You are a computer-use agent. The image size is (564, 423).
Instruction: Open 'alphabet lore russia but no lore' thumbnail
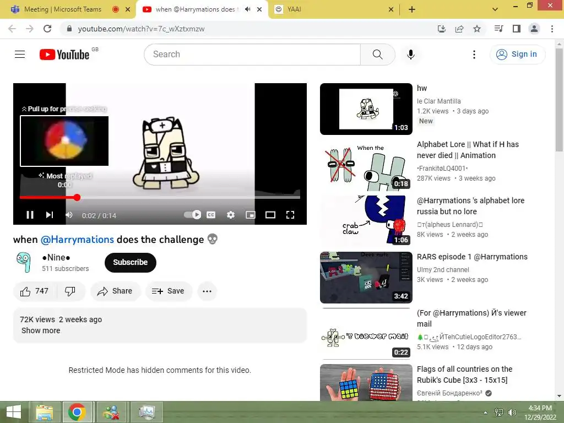[x=366, y=221]
